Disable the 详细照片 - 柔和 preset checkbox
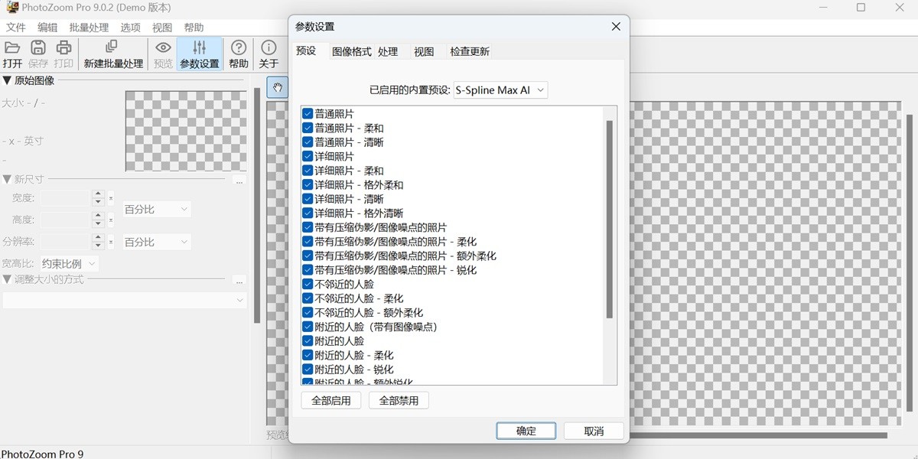 [x=306, y=170]
